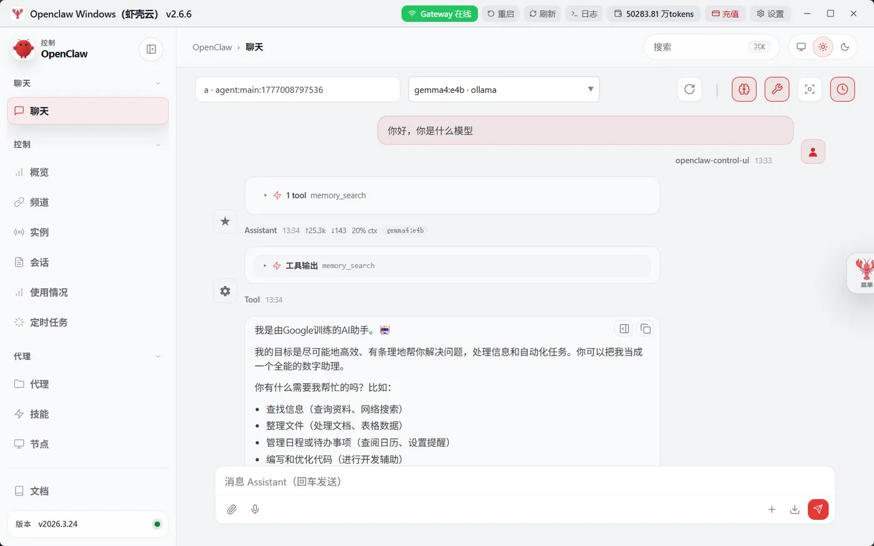Switch to dark theme moon toggle
This screenshot has height=546, width=874.
845,47
